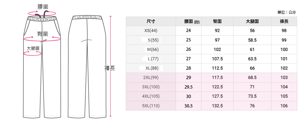Click the 大腿圍 column header in the table
Image resolution: width=305 pixels, height=123 pixels.
click(x=252, y=21)
